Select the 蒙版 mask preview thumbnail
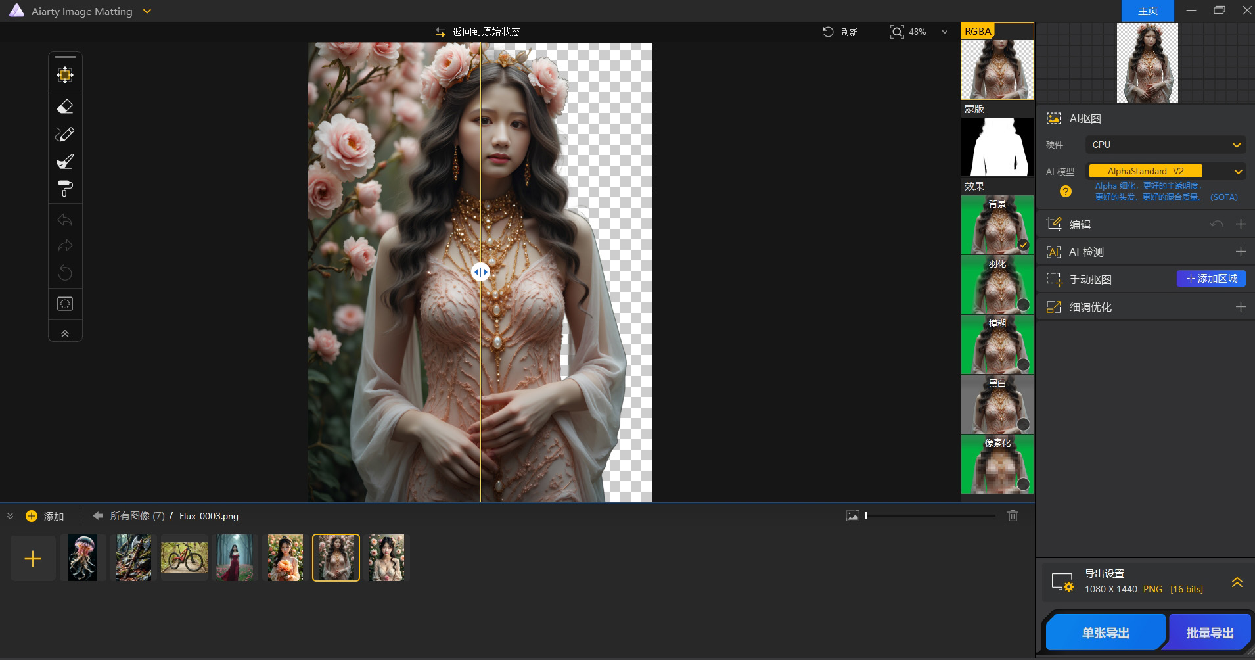The image size is (1255, 660). click(x=997, y=147)
